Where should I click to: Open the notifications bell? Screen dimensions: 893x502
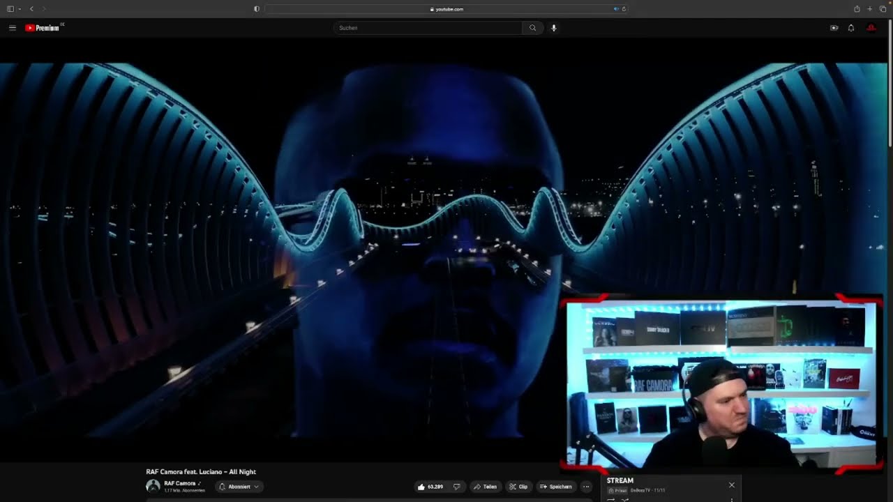point(851,28)
